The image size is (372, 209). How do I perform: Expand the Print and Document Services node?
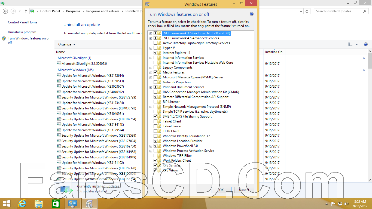click(x=151, y=87)
